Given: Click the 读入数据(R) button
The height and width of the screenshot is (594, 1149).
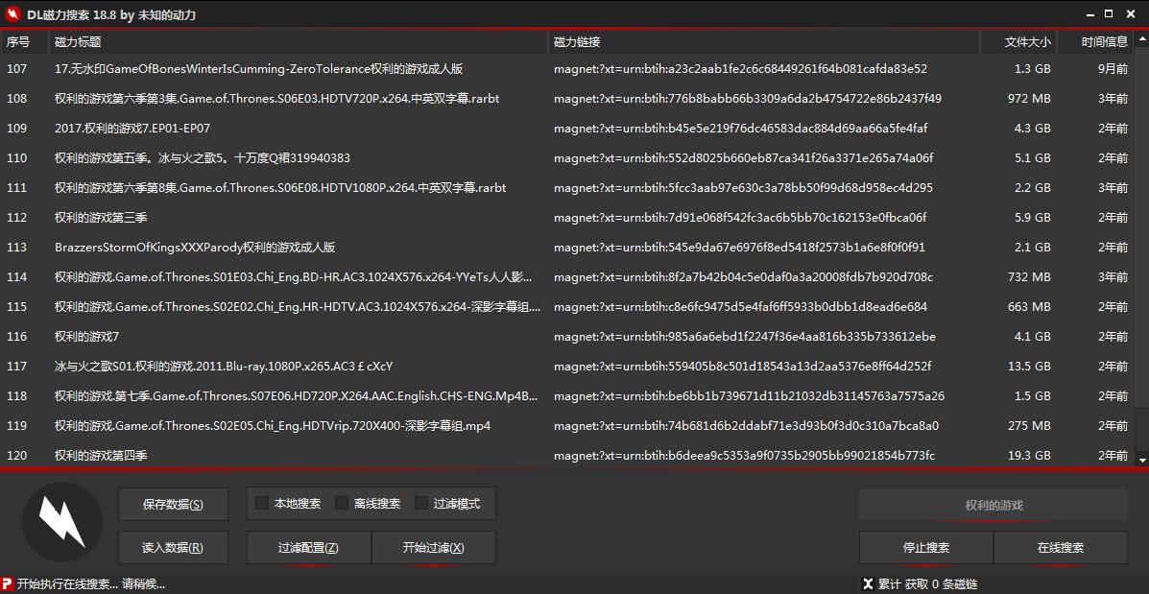Looking at the screenshot, I should (x=173, y=548).
